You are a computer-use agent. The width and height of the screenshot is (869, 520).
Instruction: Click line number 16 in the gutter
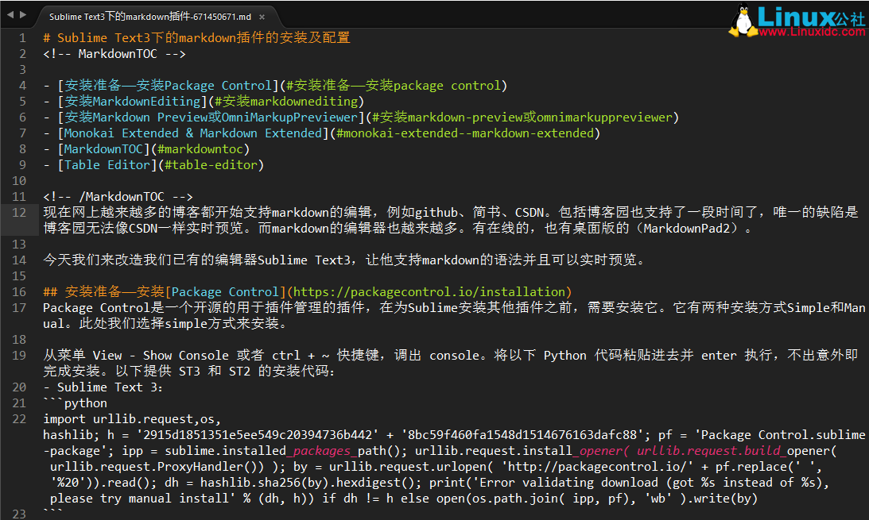(19, 292)
